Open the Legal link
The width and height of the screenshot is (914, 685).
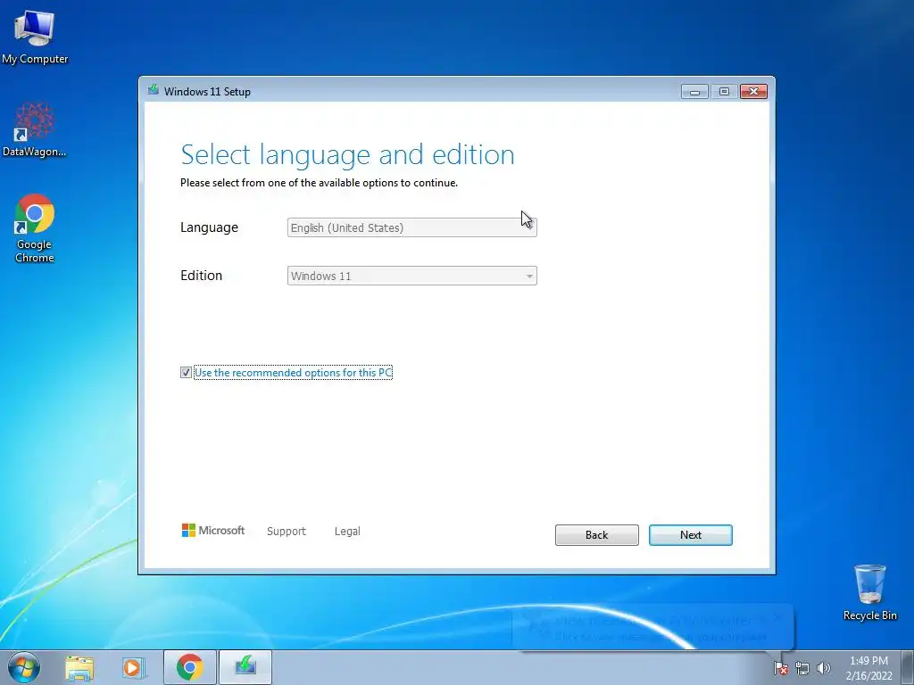pos(347,532)
